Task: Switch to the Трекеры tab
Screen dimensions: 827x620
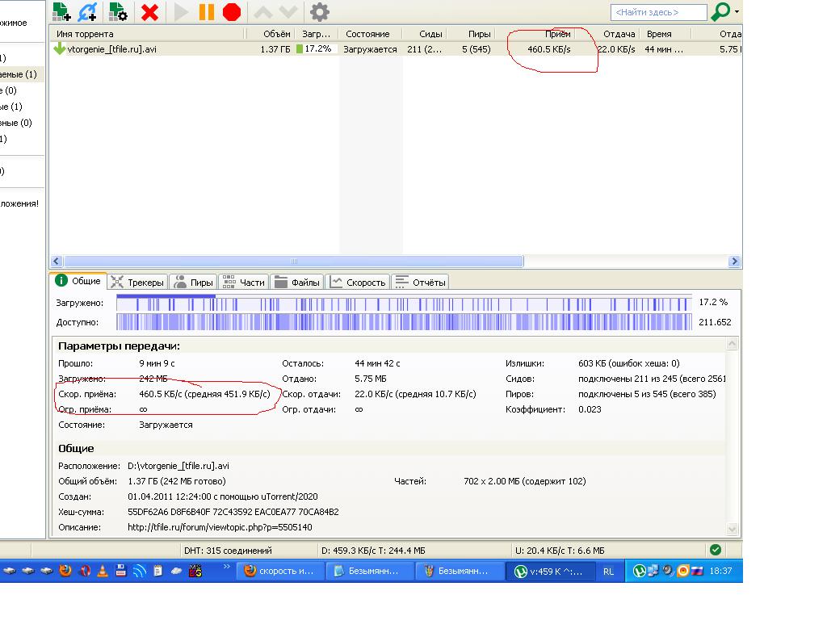Action: point(136,282)
